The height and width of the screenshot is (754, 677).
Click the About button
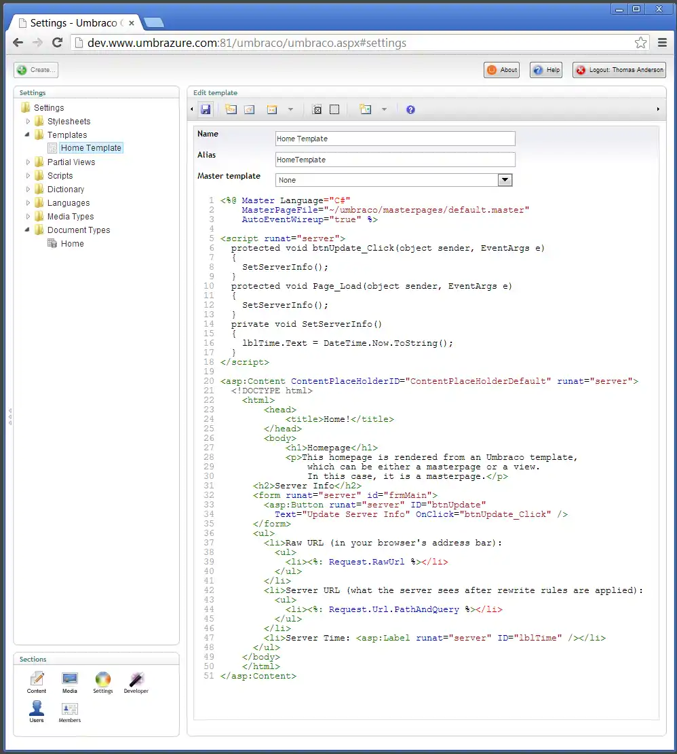[502, 70]
